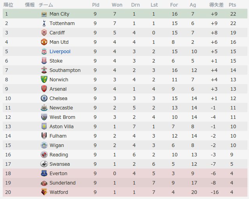
Task: Select the Arsenal team name
Action: (x=58, y=89)
